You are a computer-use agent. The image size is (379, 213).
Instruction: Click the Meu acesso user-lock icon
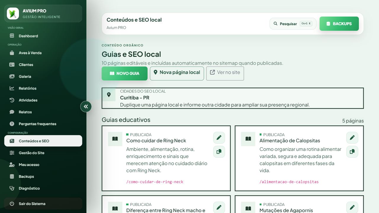[x=12, y=165]
